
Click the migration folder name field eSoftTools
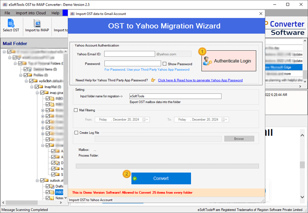click(x=176, y=96)
